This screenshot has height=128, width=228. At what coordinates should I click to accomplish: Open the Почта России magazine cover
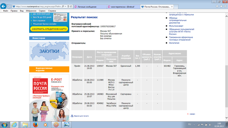(x=49, y=98)
